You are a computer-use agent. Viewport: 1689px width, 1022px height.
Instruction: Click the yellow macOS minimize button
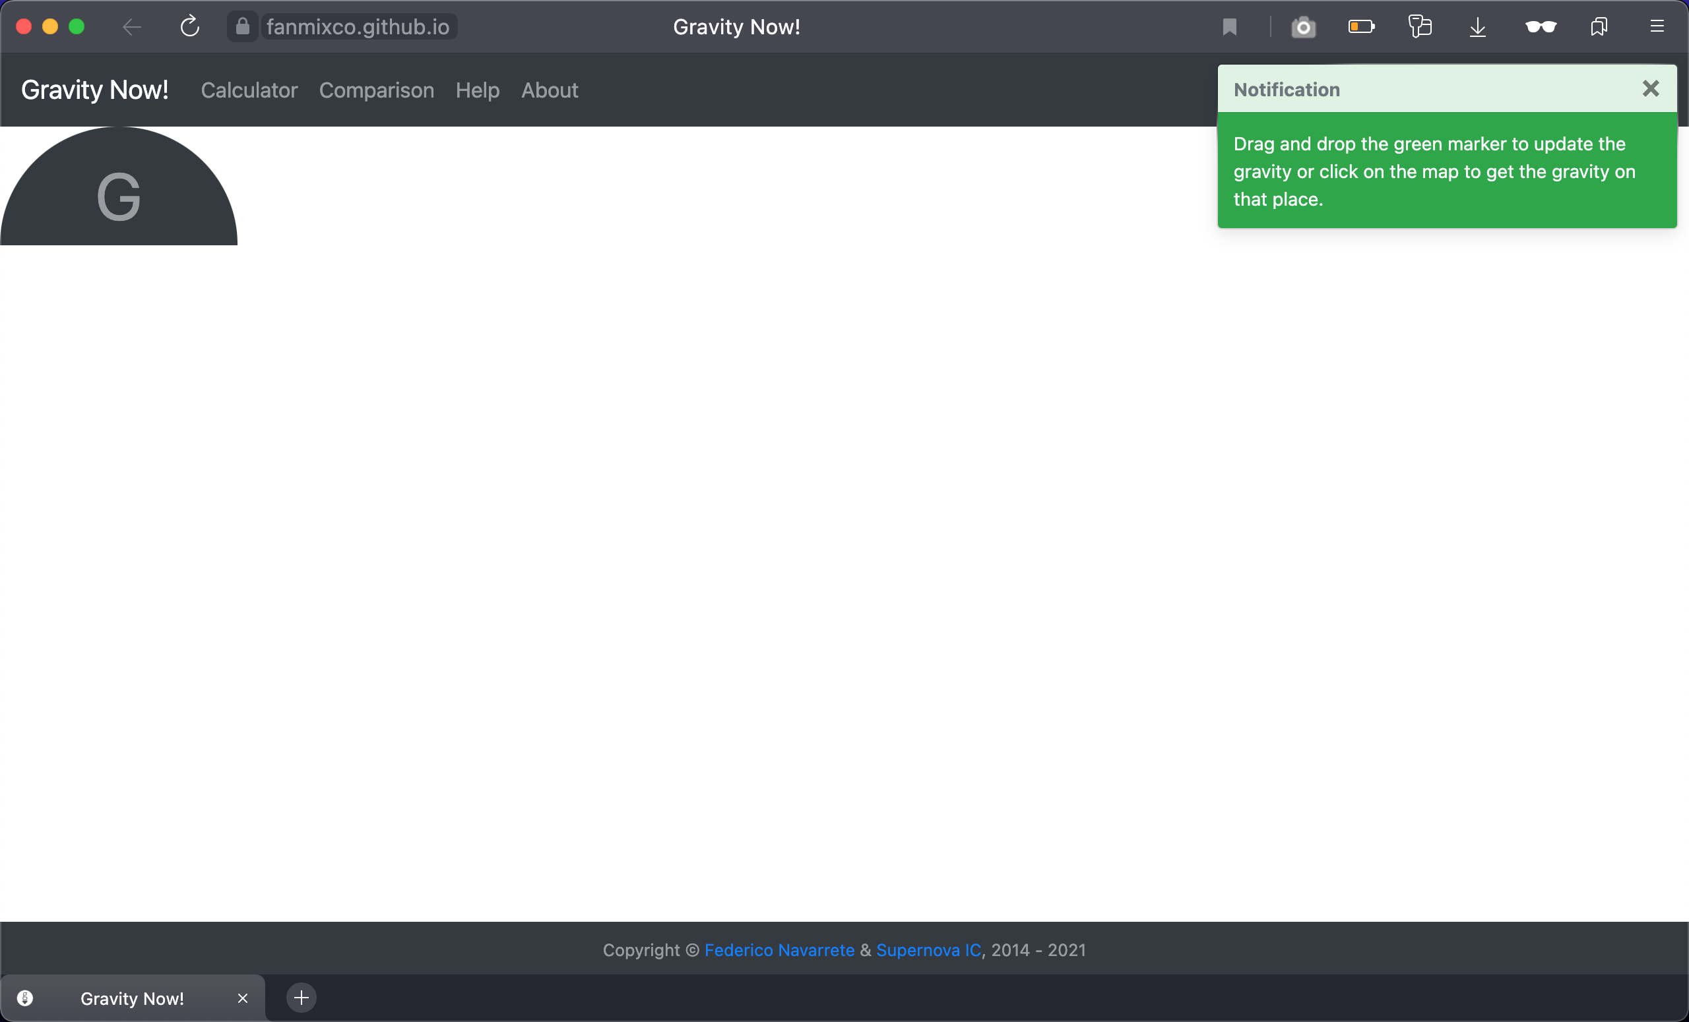50,27
